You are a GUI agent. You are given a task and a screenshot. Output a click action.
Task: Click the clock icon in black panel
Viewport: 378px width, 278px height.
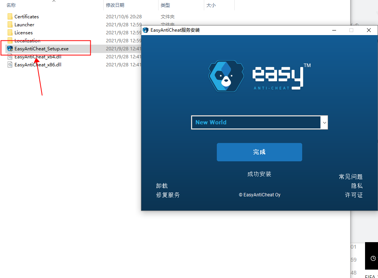[373, 259]
